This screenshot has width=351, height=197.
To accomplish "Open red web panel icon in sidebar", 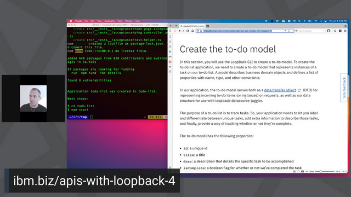I will coord(170,62).
